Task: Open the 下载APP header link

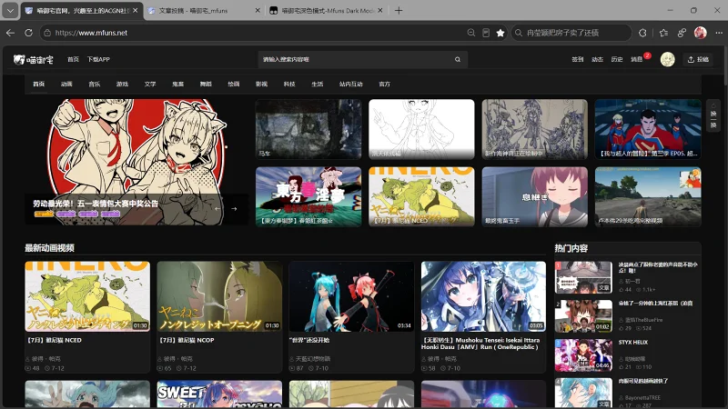Action: pyautogui.click(x=98, y=59)
